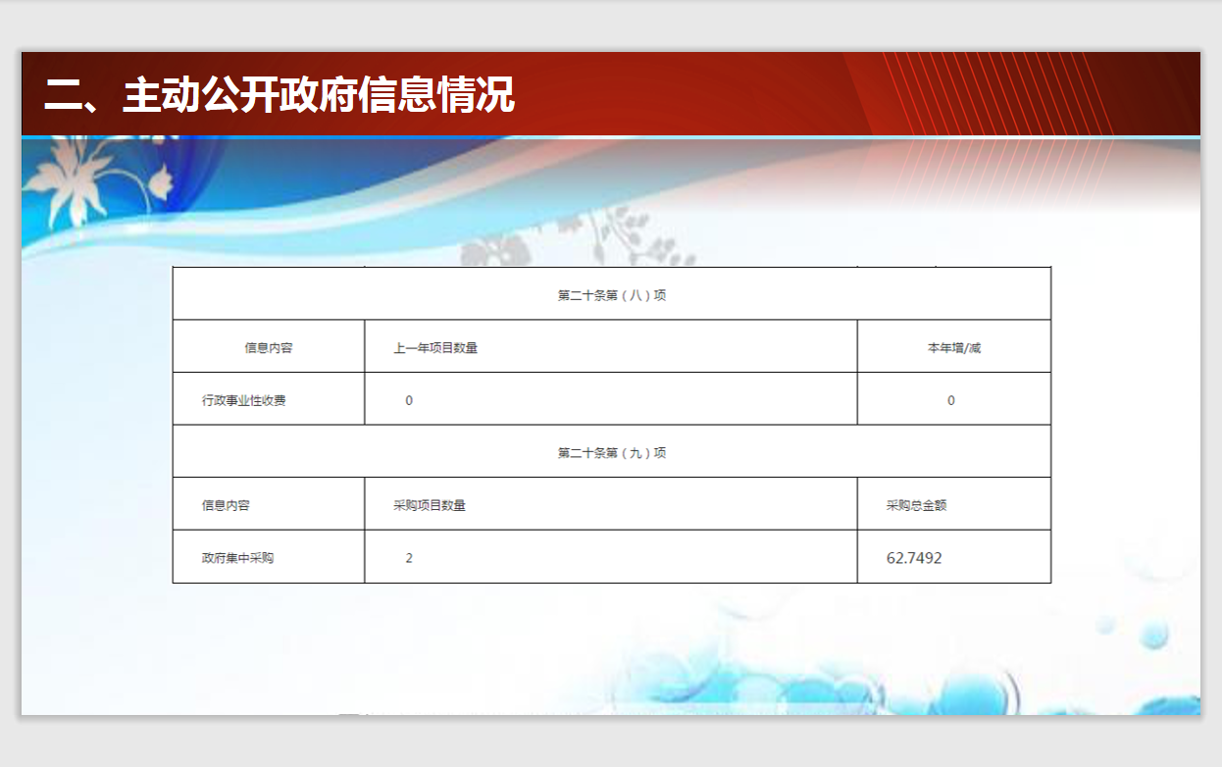Click 信息内容 cell above 行政事业性收费

[268, 347]
